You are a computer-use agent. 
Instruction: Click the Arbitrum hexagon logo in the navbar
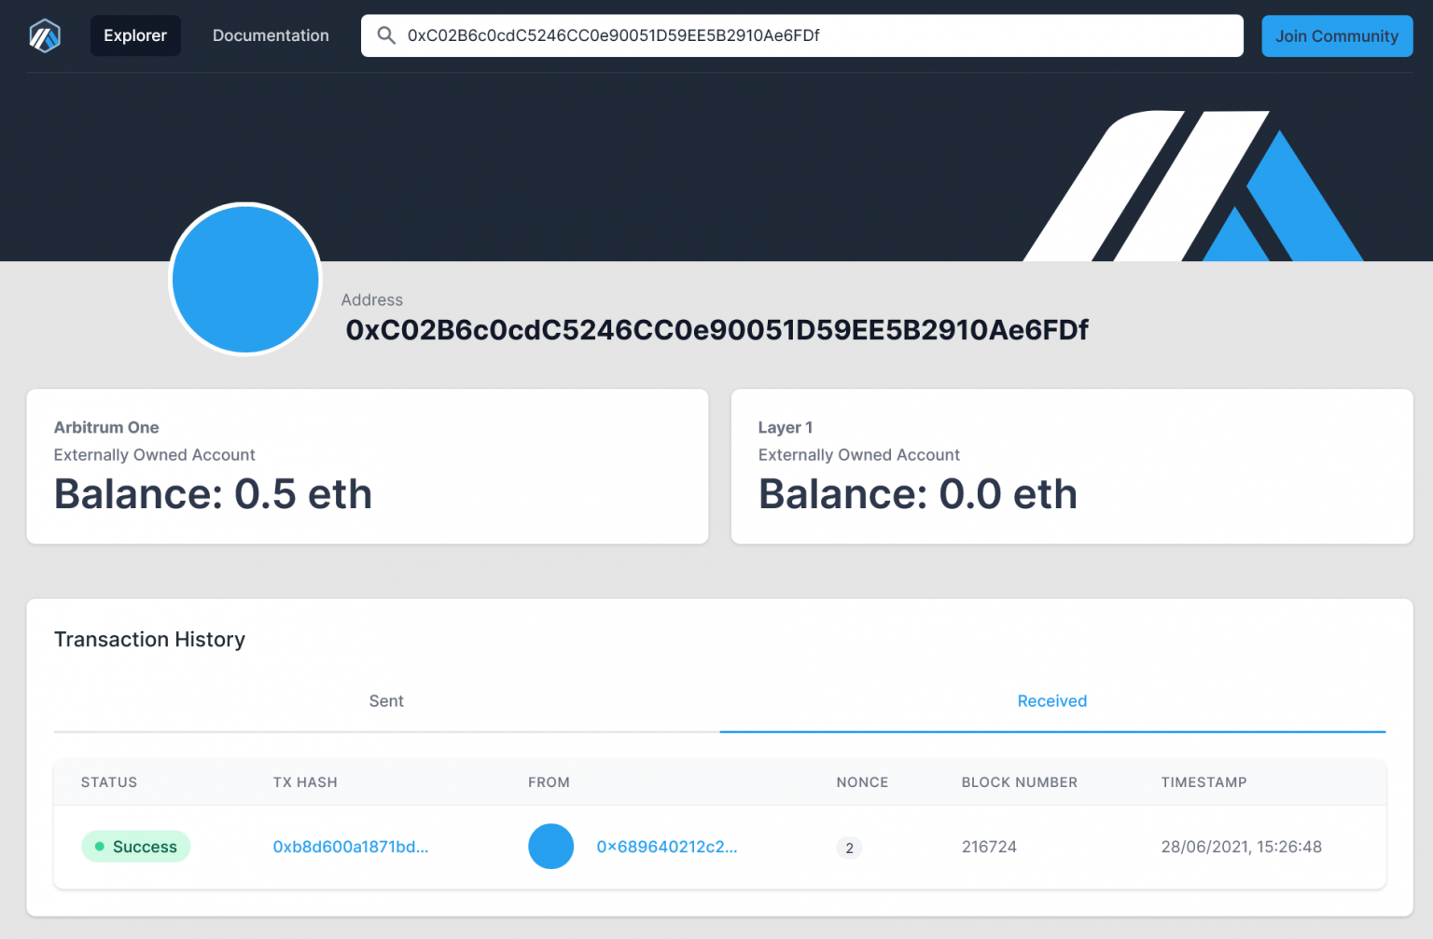tap(44, 35)
